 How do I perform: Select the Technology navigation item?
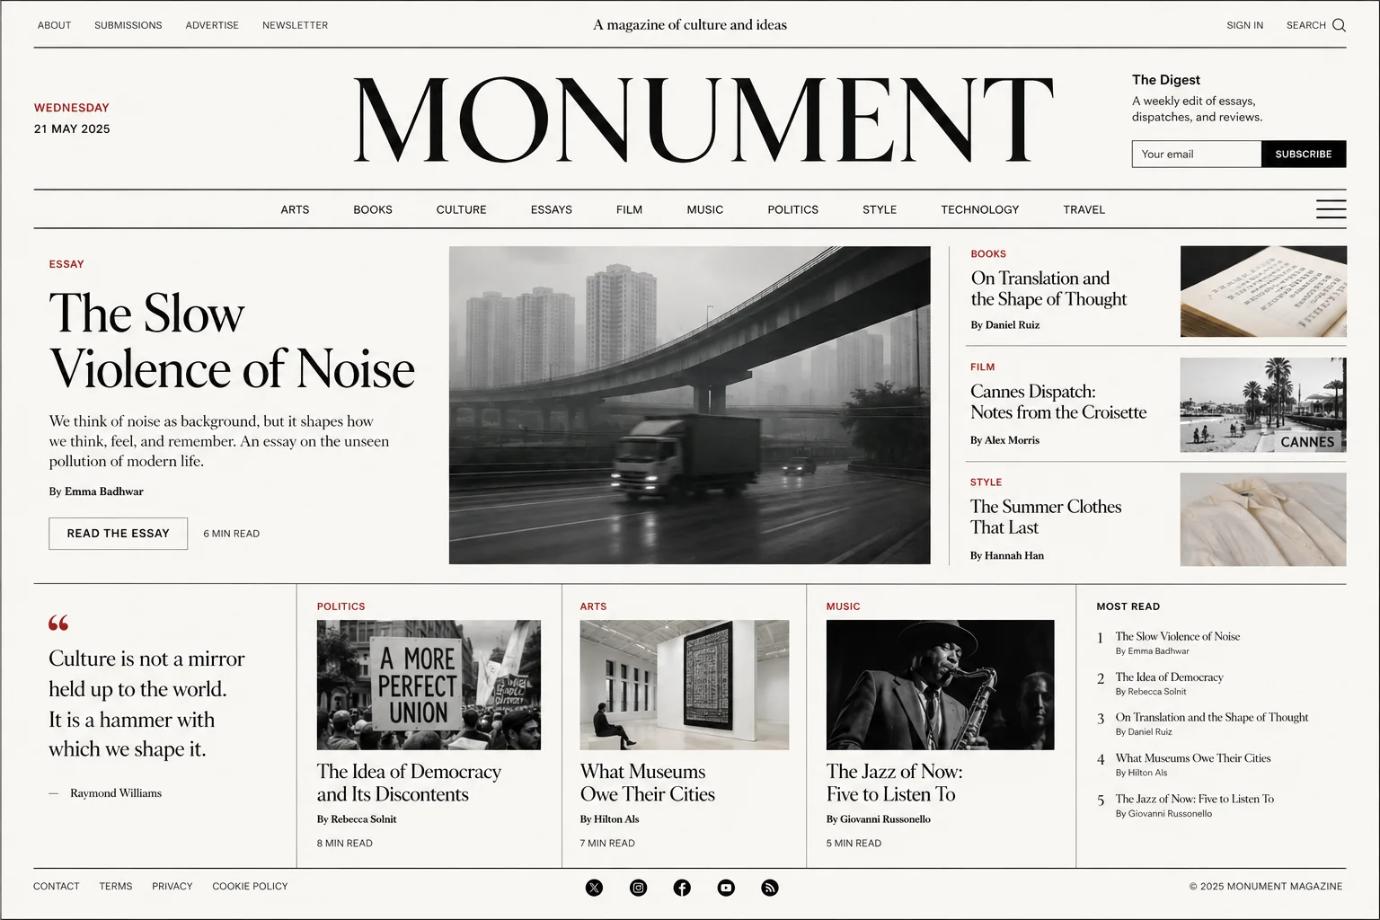(x=979, y=209)
